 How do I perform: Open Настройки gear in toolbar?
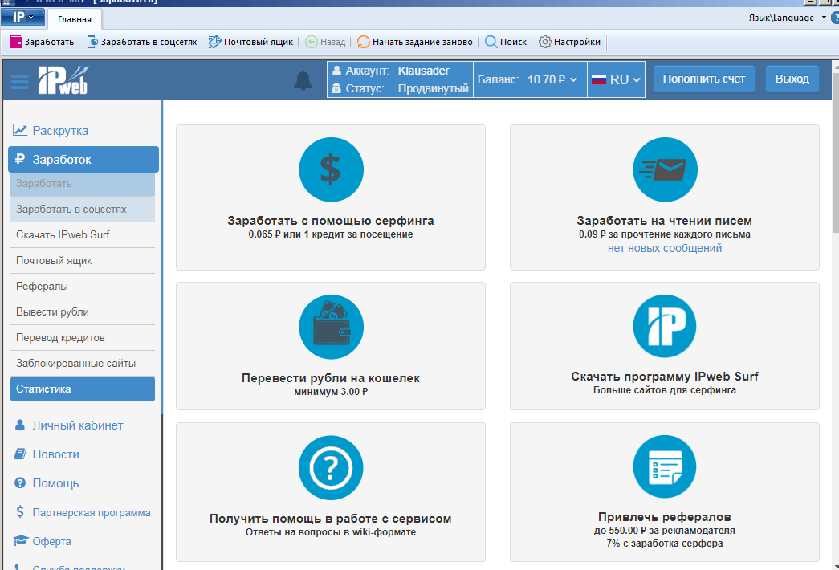point(569,42)
